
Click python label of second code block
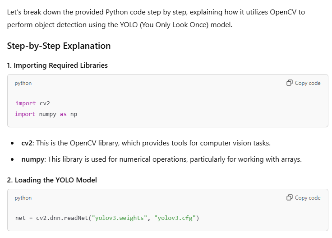(x=23, y=198)
